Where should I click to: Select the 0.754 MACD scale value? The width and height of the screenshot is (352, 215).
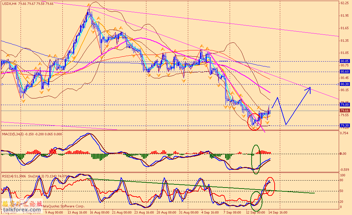click(344, 133)
